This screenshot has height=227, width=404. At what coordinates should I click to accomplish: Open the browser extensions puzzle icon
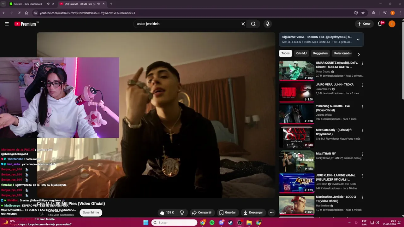point(373,13)
